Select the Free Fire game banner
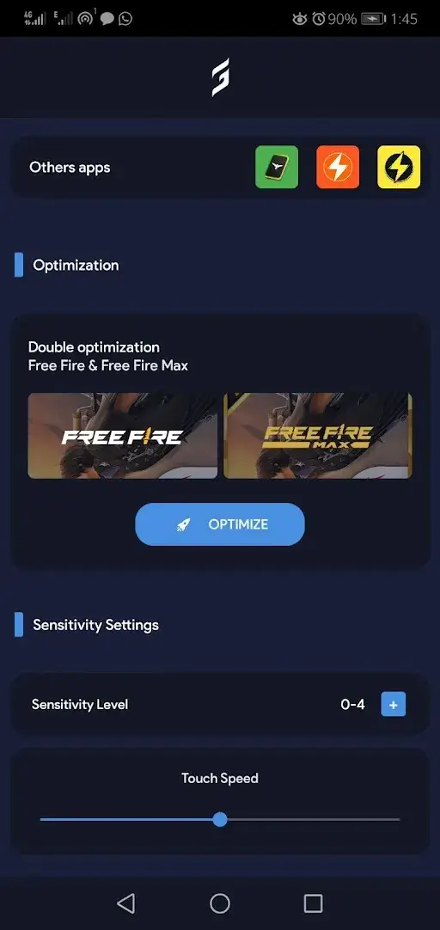Image resolution: width=440 pixels, height=930 pixels. click(123, 435)
